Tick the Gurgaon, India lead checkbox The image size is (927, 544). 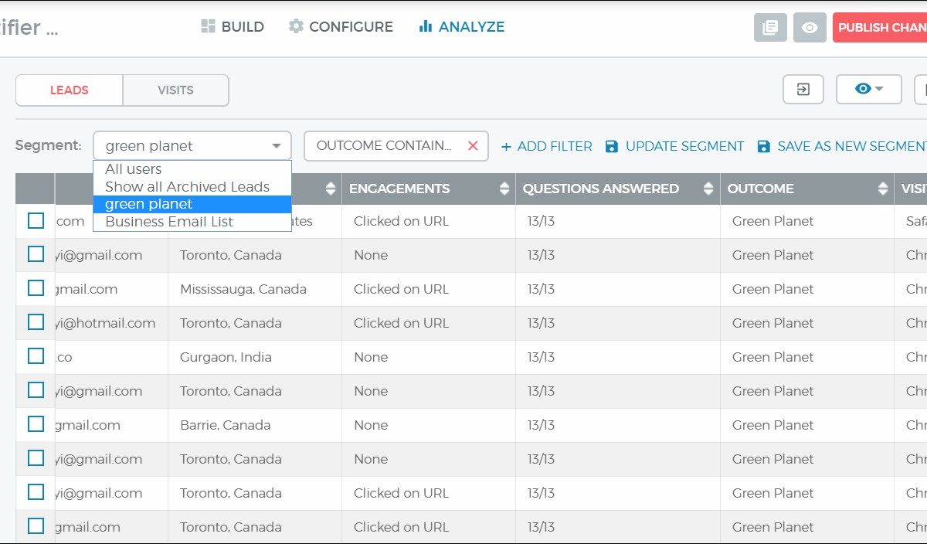coord(36,356)
